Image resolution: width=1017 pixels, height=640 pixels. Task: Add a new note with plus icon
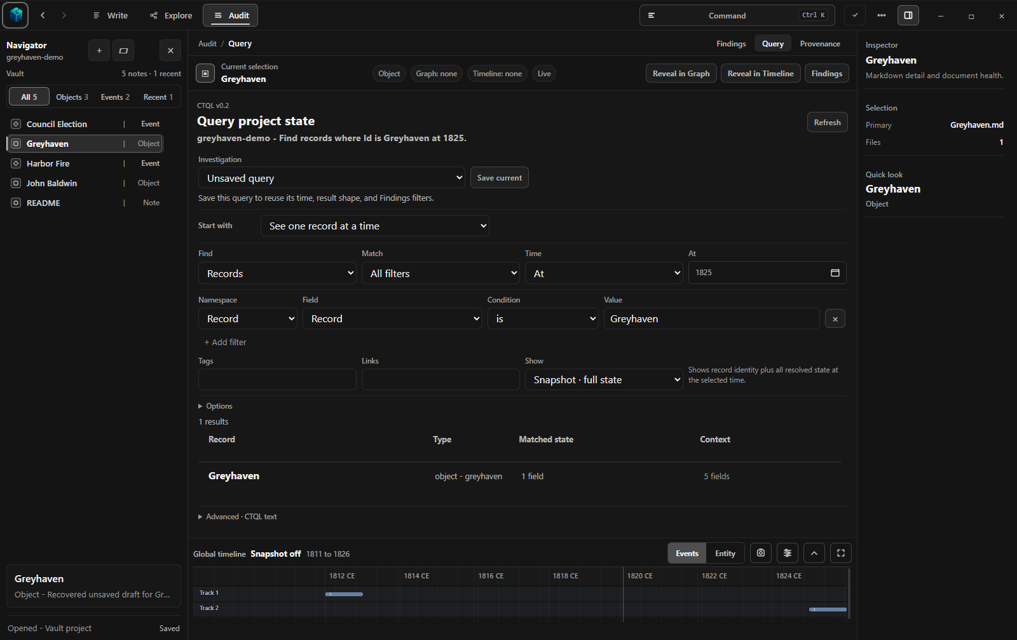tap(99, 50)
